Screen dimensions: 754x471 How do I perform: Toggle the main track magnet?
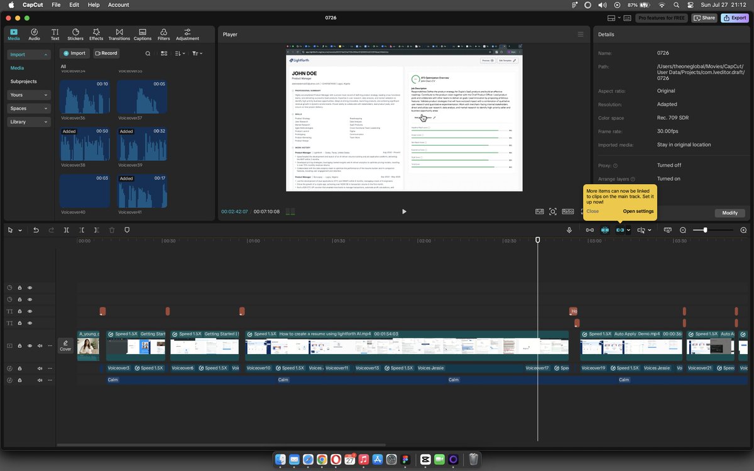590,230
